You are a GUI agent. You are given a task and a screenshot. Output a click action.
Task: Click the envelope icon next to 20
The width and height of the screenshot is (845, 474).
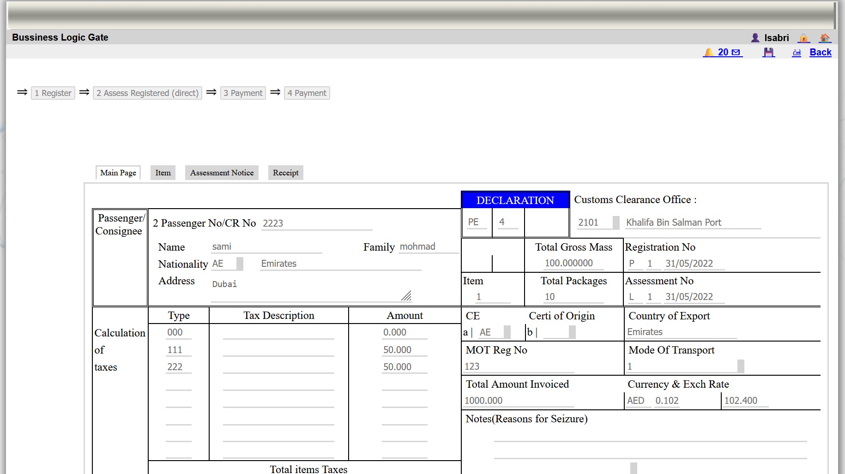point(736,53)
